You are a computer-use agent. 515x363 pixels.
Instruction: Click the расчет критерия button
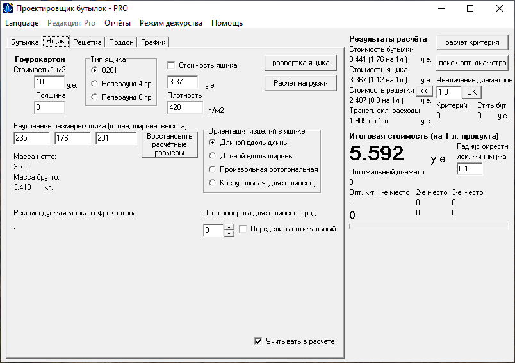point(472,42)
